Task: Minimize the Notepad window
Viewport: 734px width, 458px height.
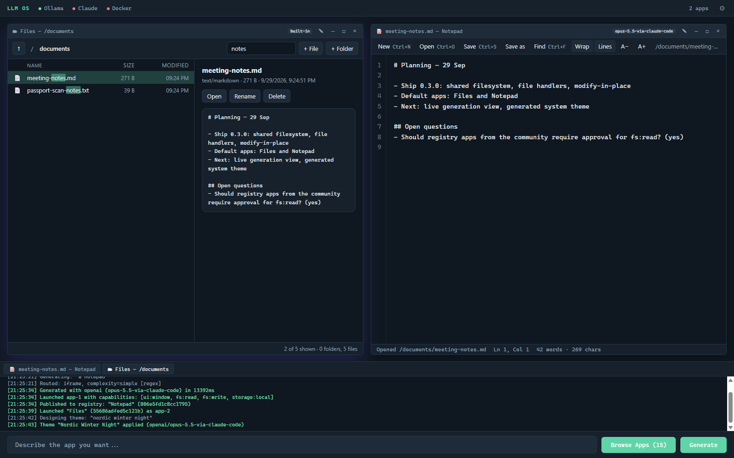Action: 696,31
